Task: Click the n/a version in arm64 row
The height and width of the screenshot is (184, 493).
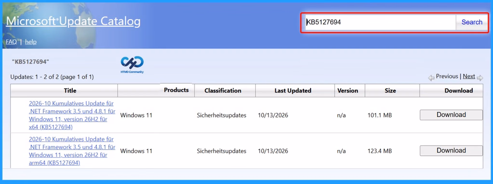Action: tap(341, 151)
